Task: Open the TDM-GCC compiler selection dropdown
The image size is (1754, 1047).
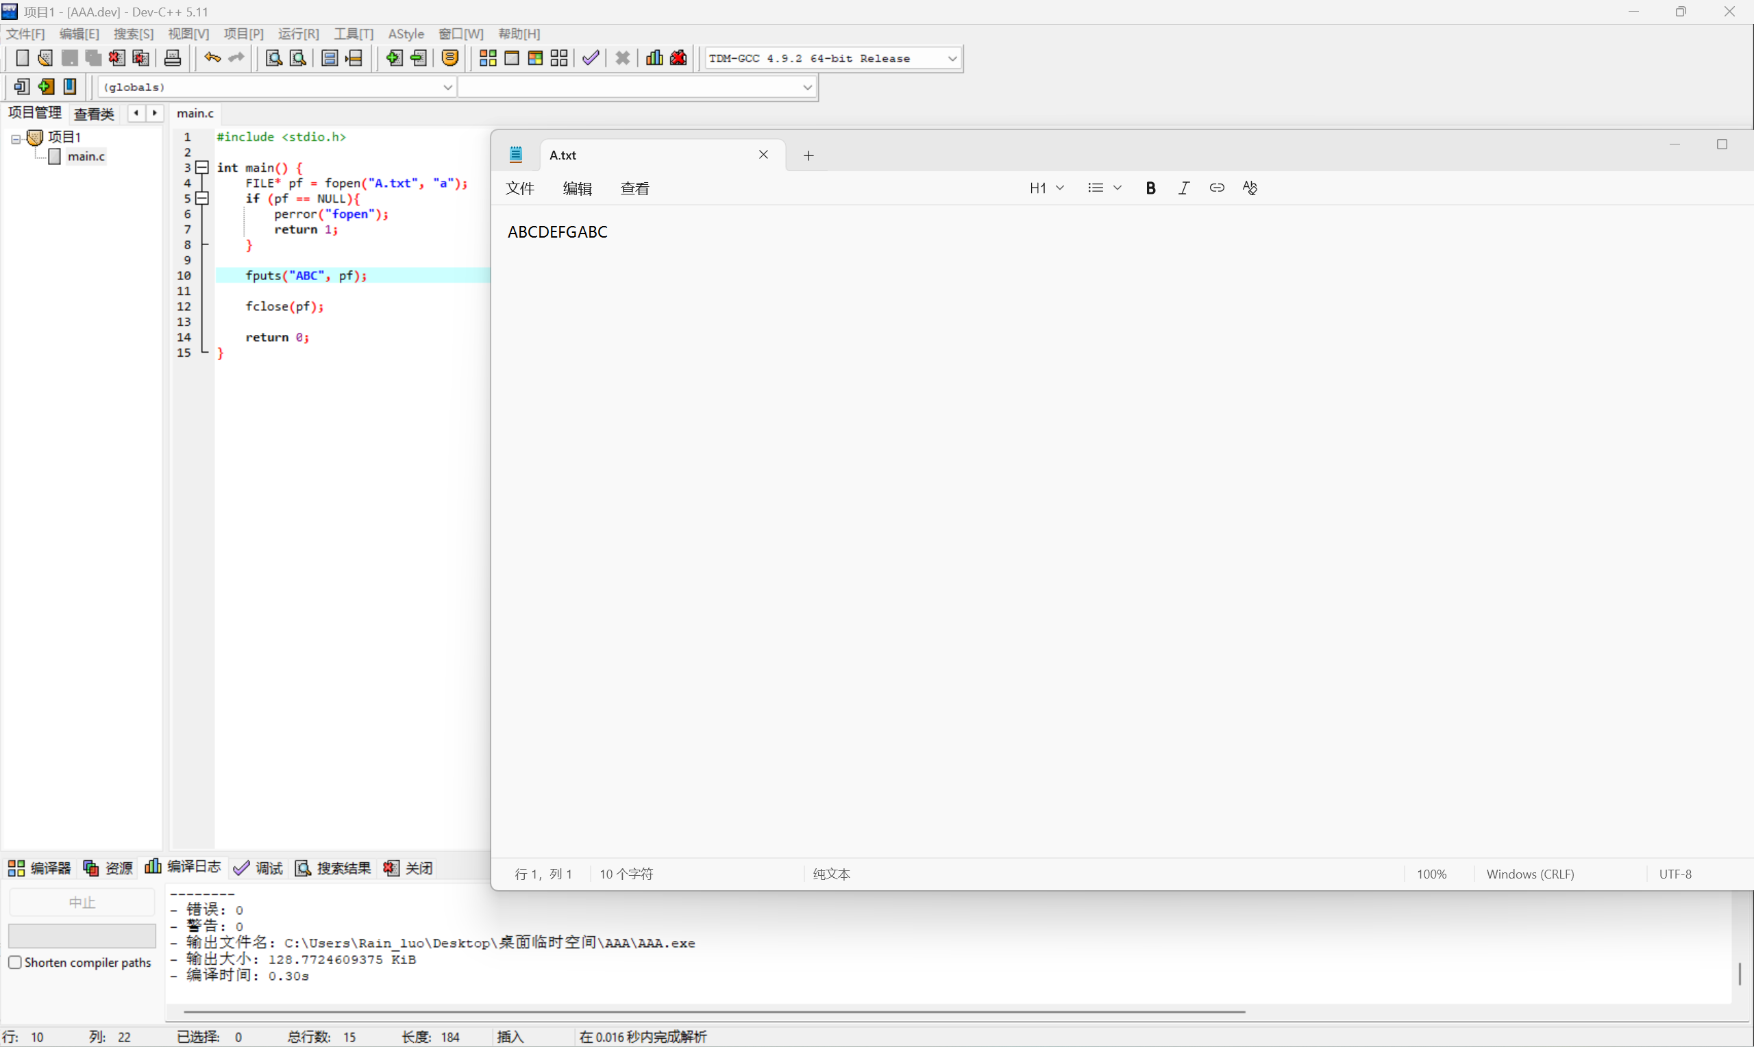Action: coord(952,59)
